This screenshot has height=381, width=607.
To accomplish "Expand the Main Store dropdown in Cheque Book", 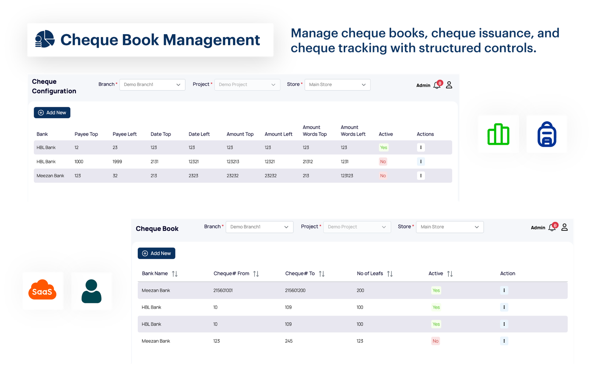I will coord(450,227).
